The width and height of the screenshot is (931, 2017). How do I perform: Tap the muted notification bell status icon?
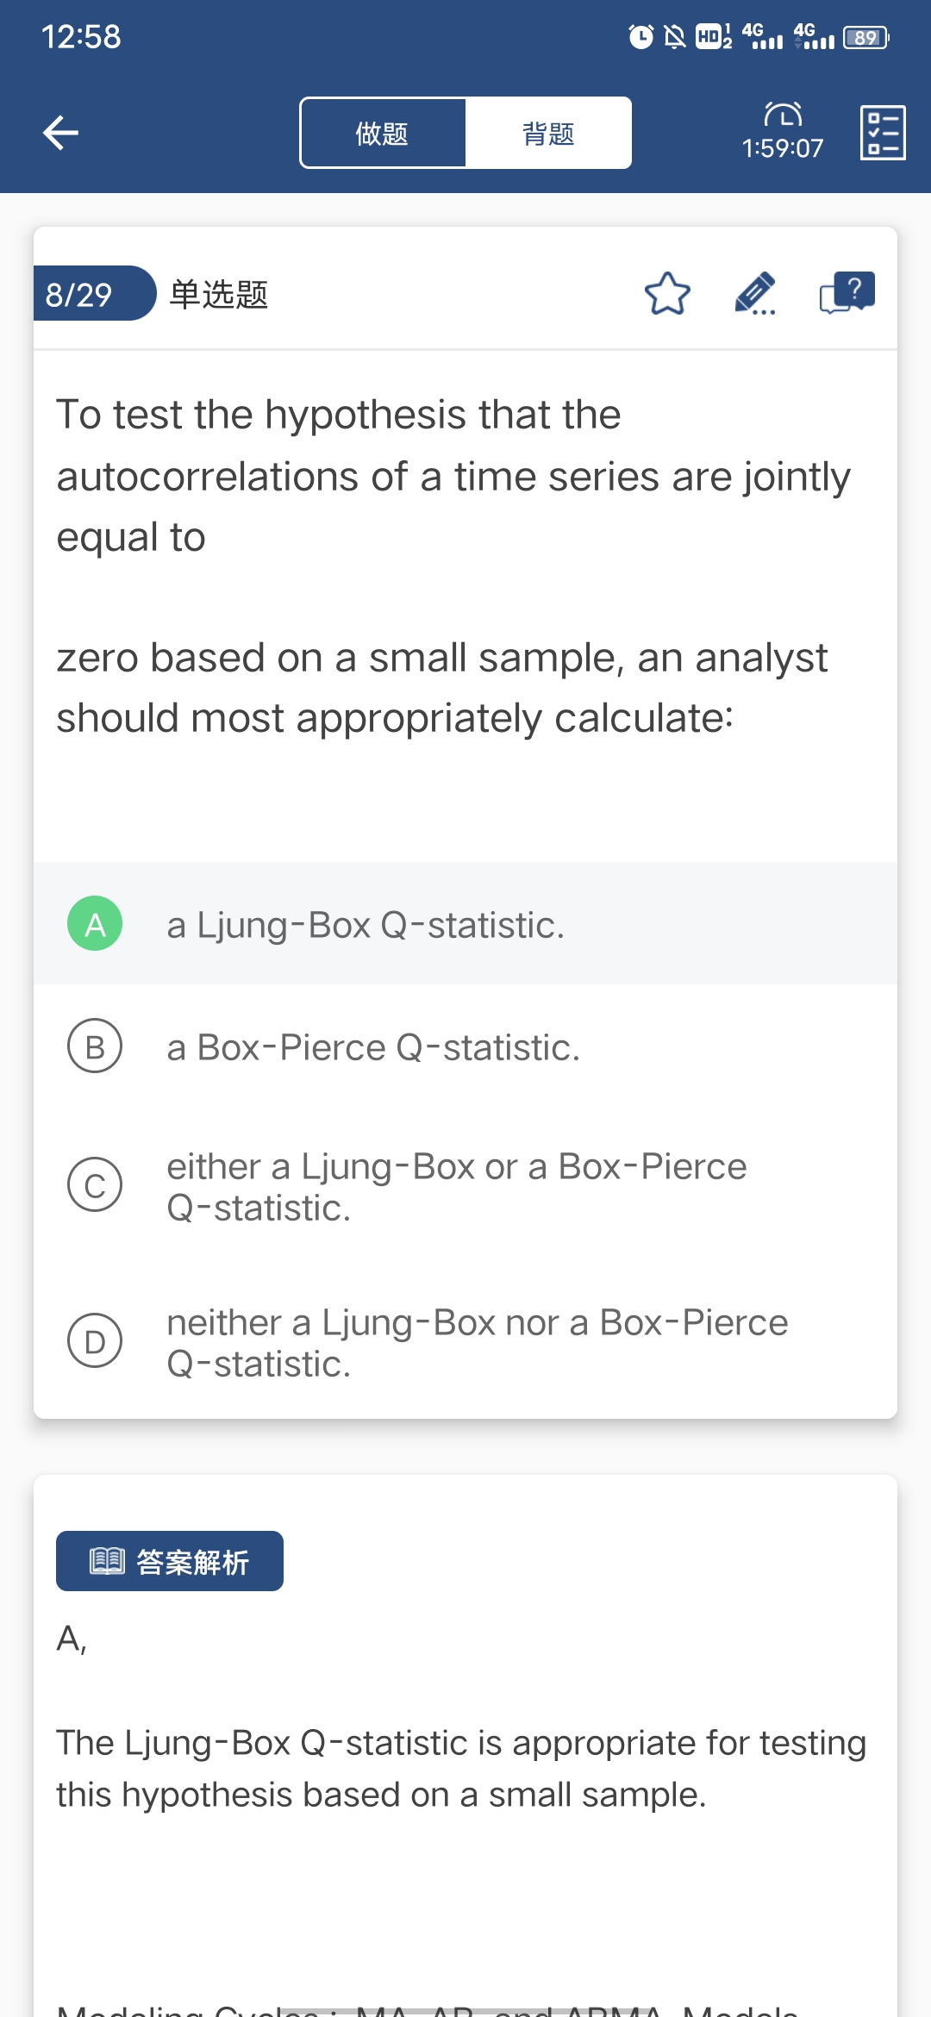(x=675, y=37)
